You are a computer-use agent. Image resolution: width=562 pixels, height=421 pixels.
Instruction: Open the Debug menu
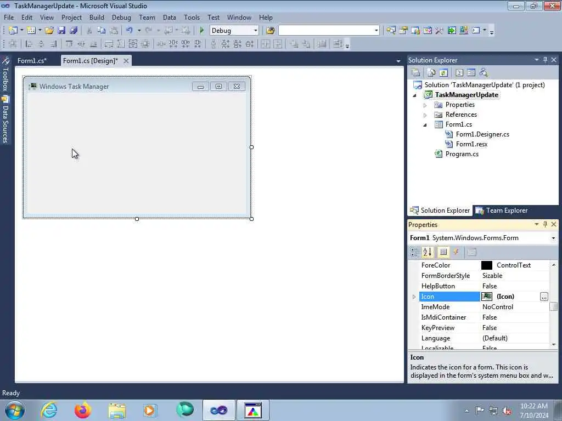pyautogui.click(x=121, y=17)
